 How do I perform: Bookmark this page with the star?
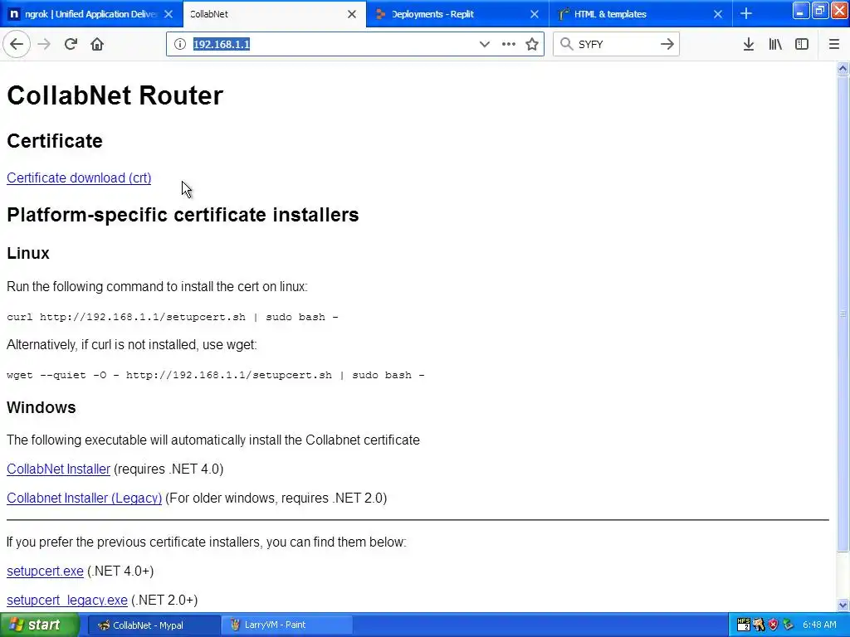pyautogui.click(x=532, y=45)
